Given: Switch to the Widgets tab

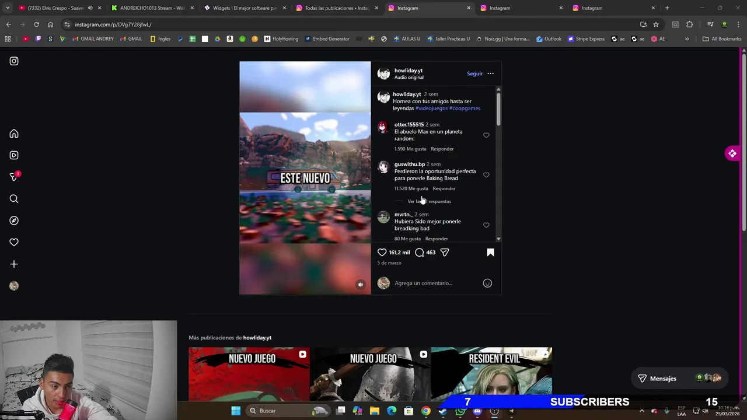Looking at the screenshot, I should pyautogui.click(x=244, y=8).
